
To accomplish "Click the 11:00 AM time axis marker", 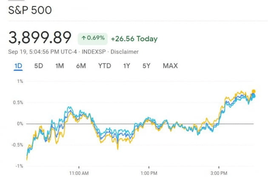I will click(x=79, y=173).
